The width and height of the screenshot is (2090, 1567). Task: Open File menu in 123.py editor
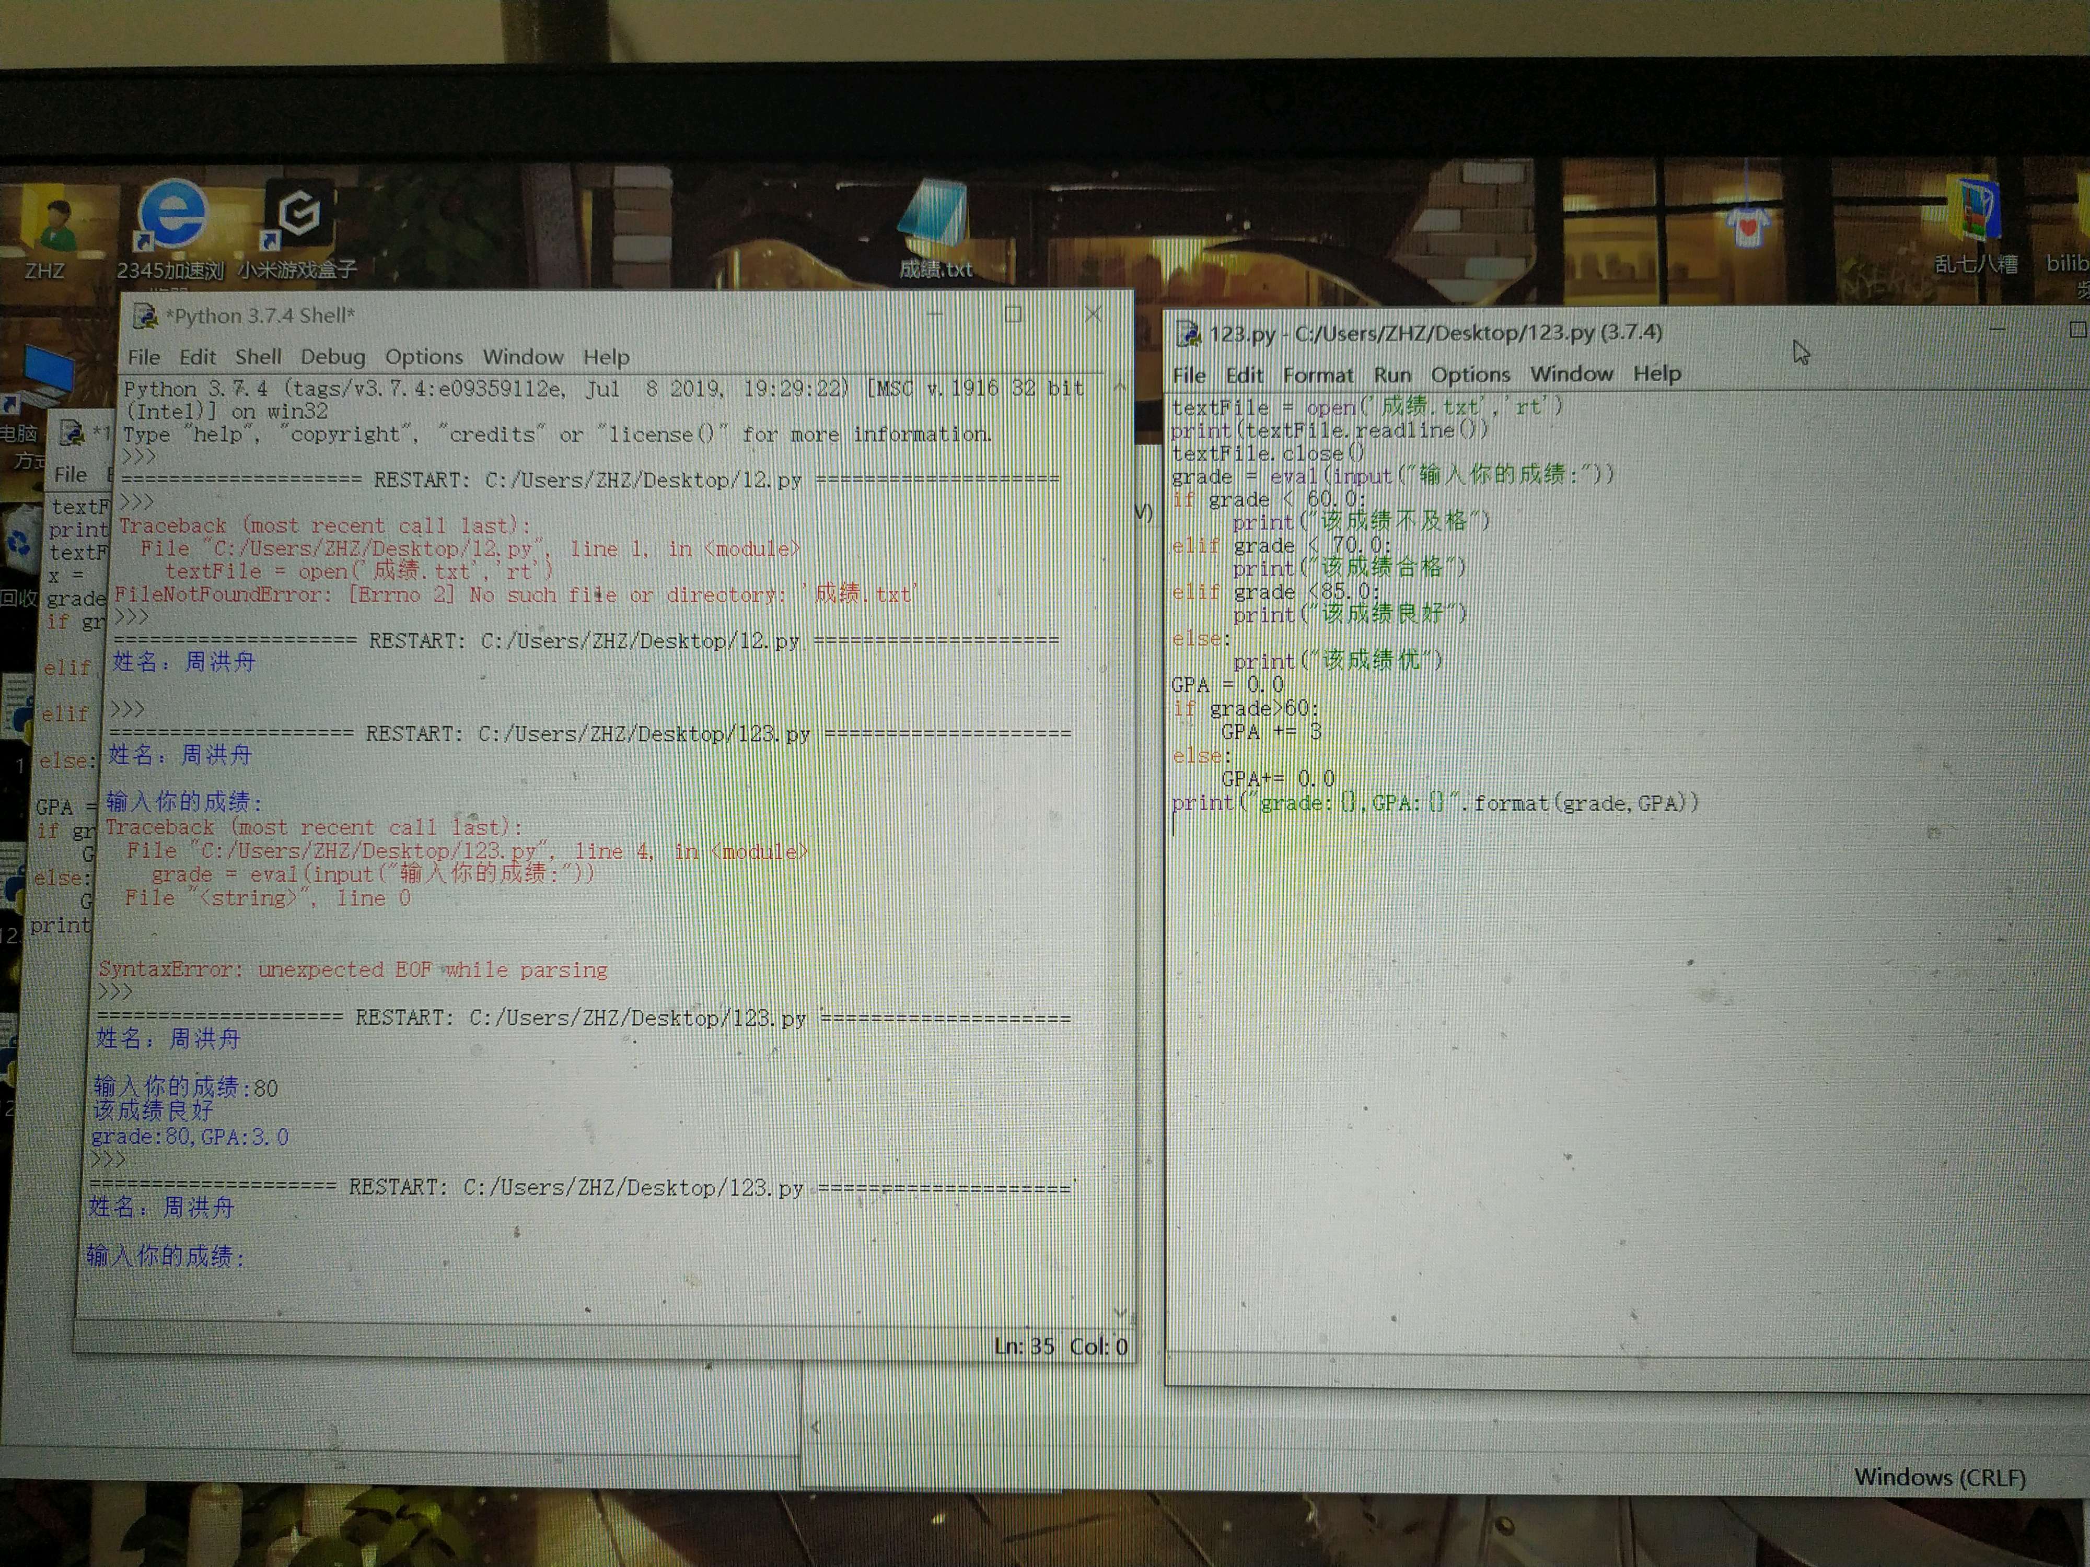[1189, 375]
